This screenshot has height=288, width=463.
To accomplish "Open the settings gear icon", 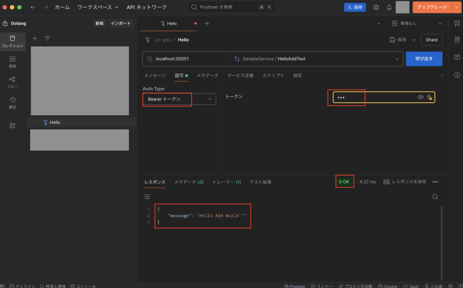I will point(376,7).
